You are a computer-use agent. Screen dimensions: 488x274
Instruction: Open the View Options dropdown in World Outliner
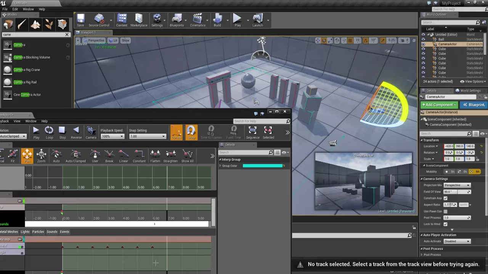coord(473,81)
